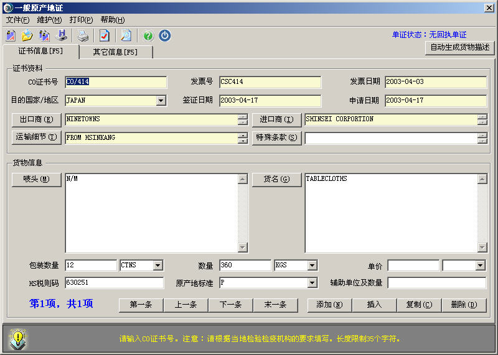Switch to the 其它信息[F5] tab

(x=115, y=52)
